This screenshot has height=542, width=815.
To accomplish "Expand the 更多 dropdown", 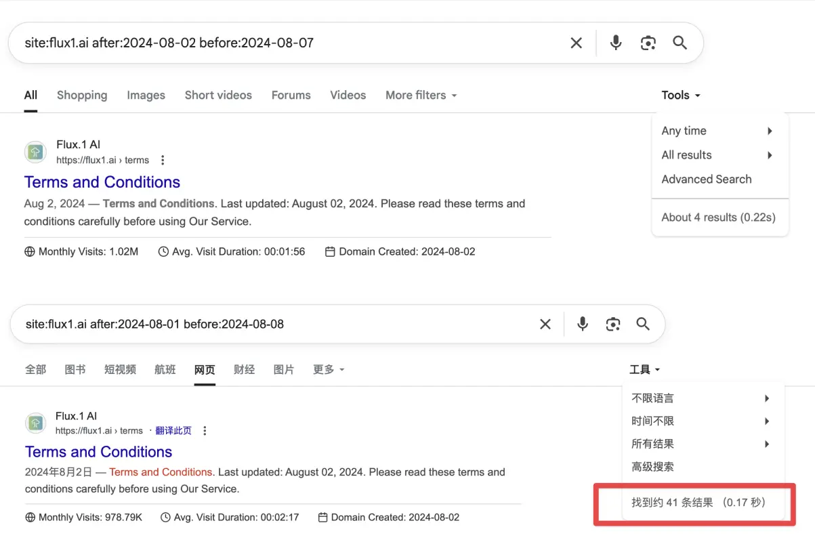I will pyautogui.click(x=329, y=369).
